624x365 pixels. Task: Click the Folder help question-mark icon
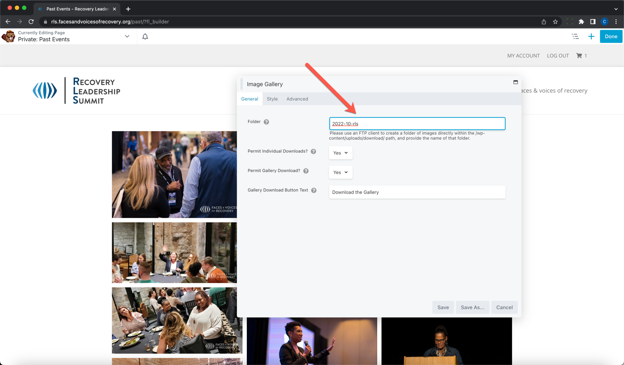tap(266, 122)
